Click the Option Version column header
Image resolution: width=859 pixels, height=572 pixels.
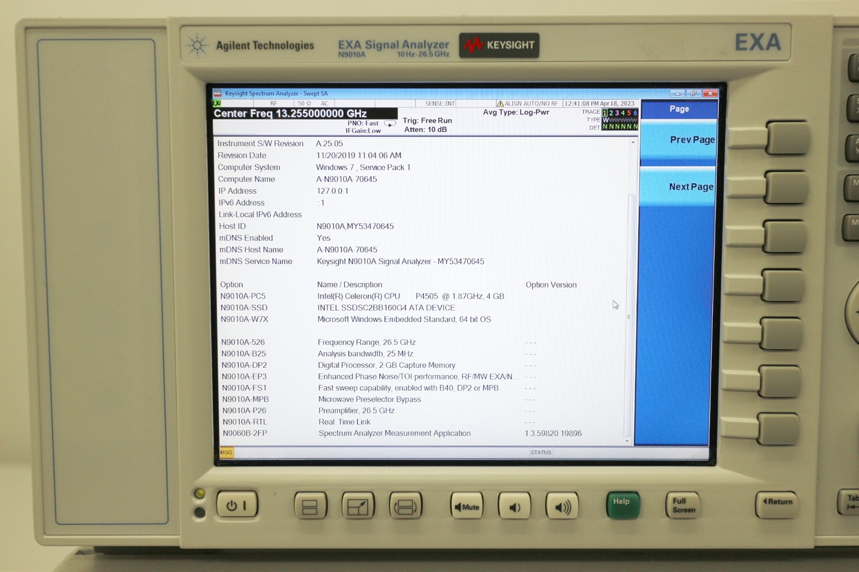pos(551,285)
